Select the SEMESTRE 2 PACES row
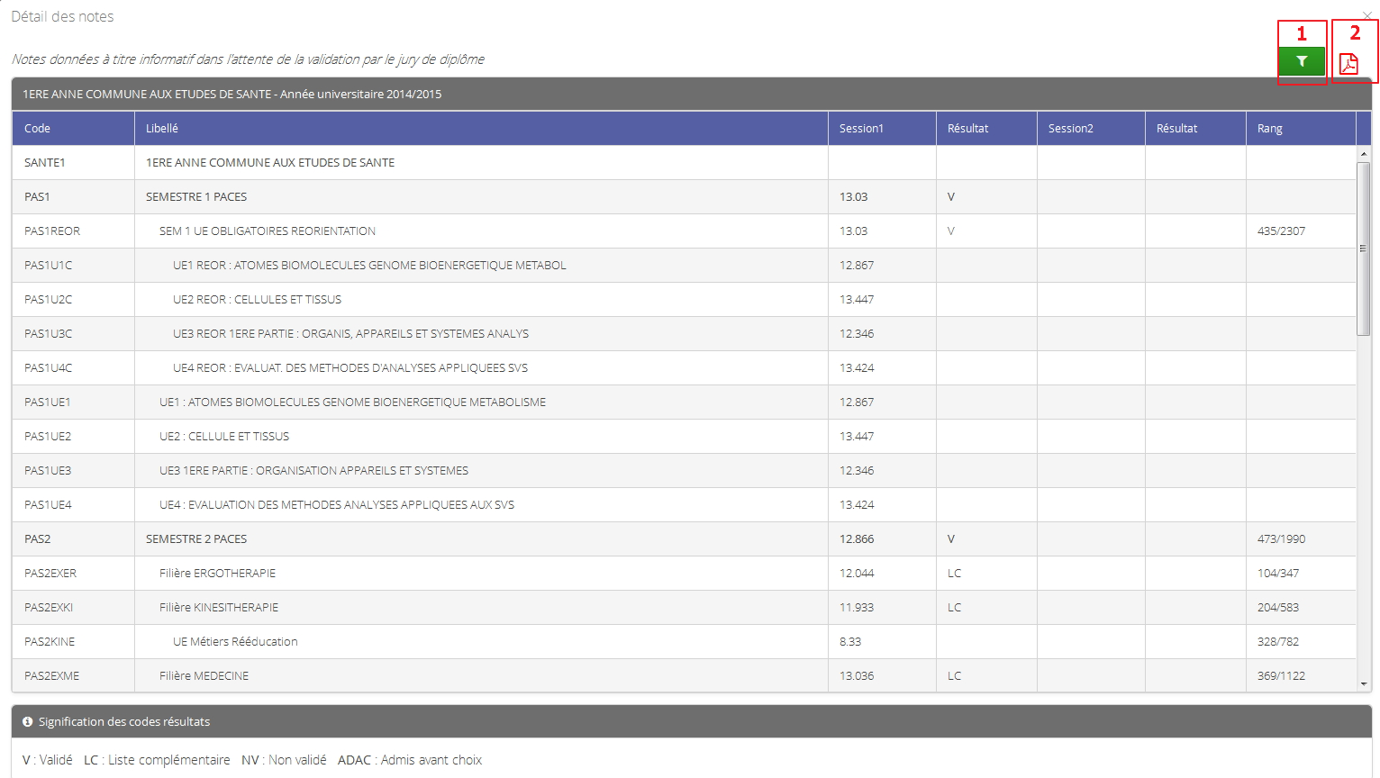The height and width of the screenshot is (778, 1380). 196,539
